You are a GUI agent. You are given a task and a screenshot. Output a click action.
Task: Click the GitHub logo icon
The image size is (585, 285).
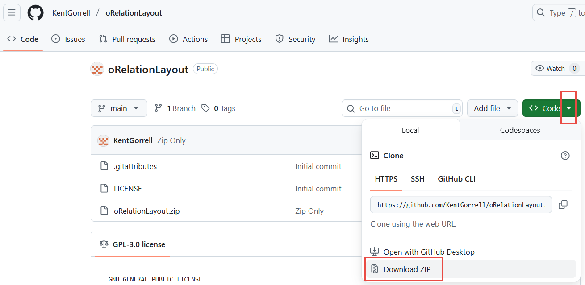point(36,12)
